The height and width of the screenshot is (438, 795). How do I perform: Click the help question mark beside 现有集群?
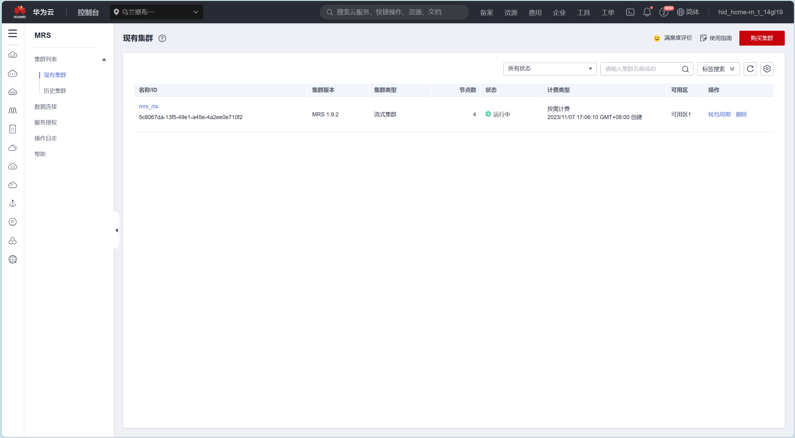click(x=162, y=38)
